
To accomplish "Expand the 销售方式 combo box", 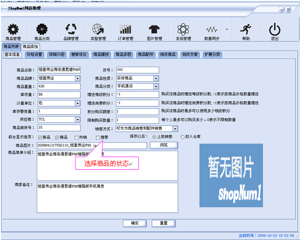I will click(175, 129).
